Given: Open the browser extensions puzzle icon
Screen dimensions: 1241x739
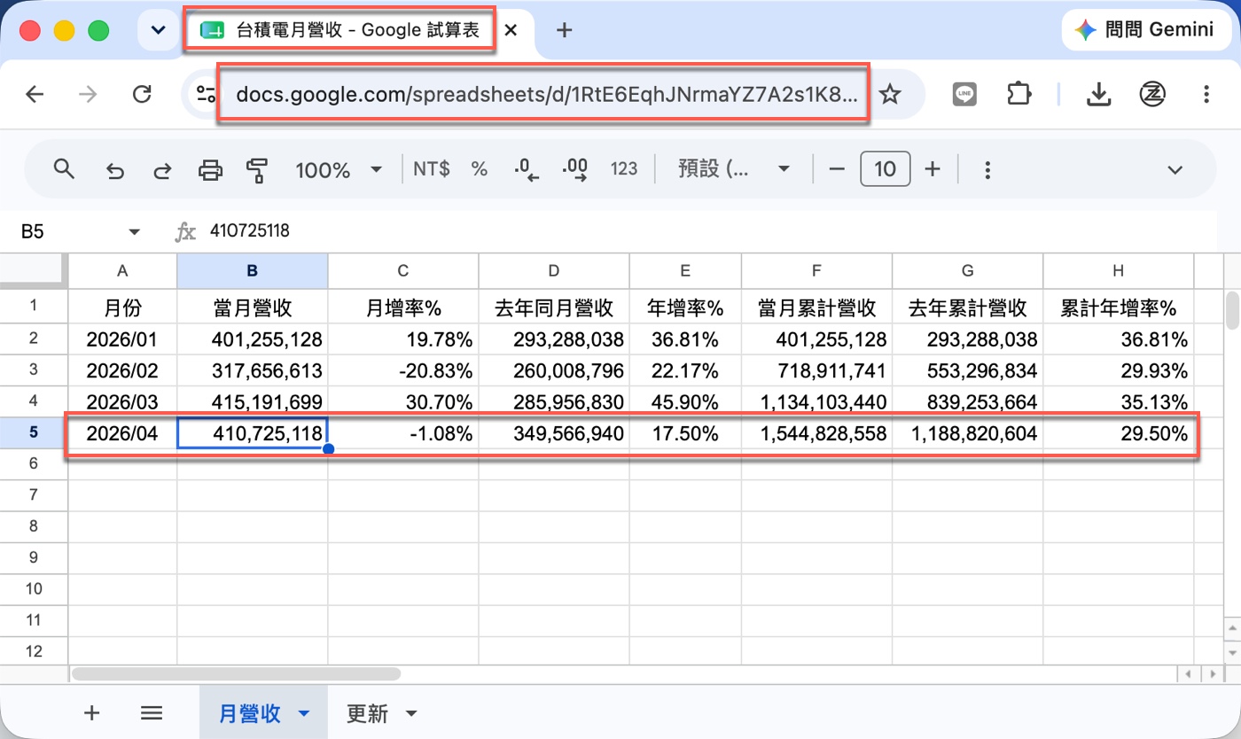Looking at the screenshot, I should (x=1019, y=95).
